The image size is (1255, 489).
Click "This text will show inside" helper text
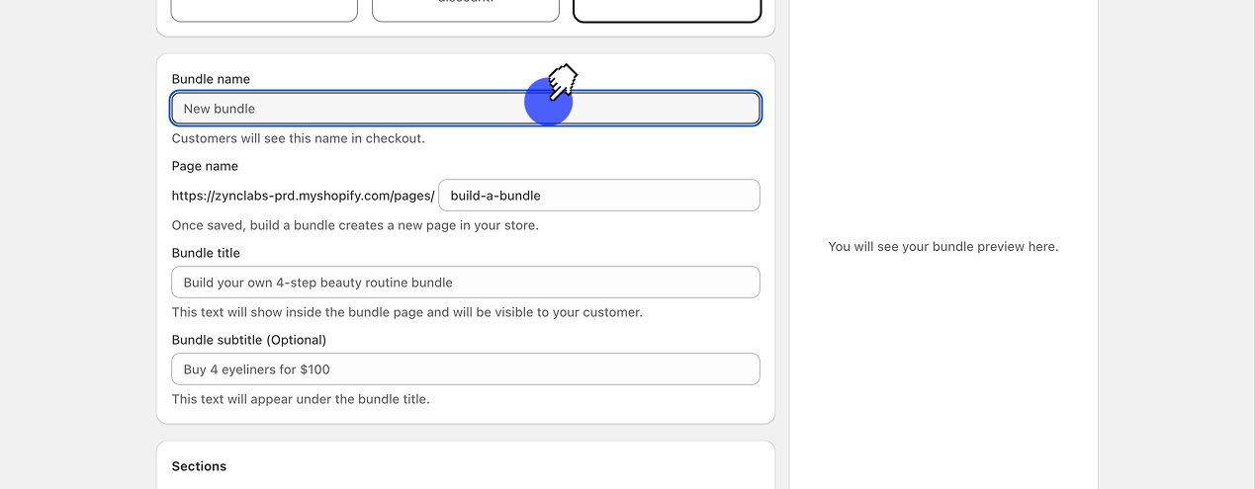pos(406,312)
